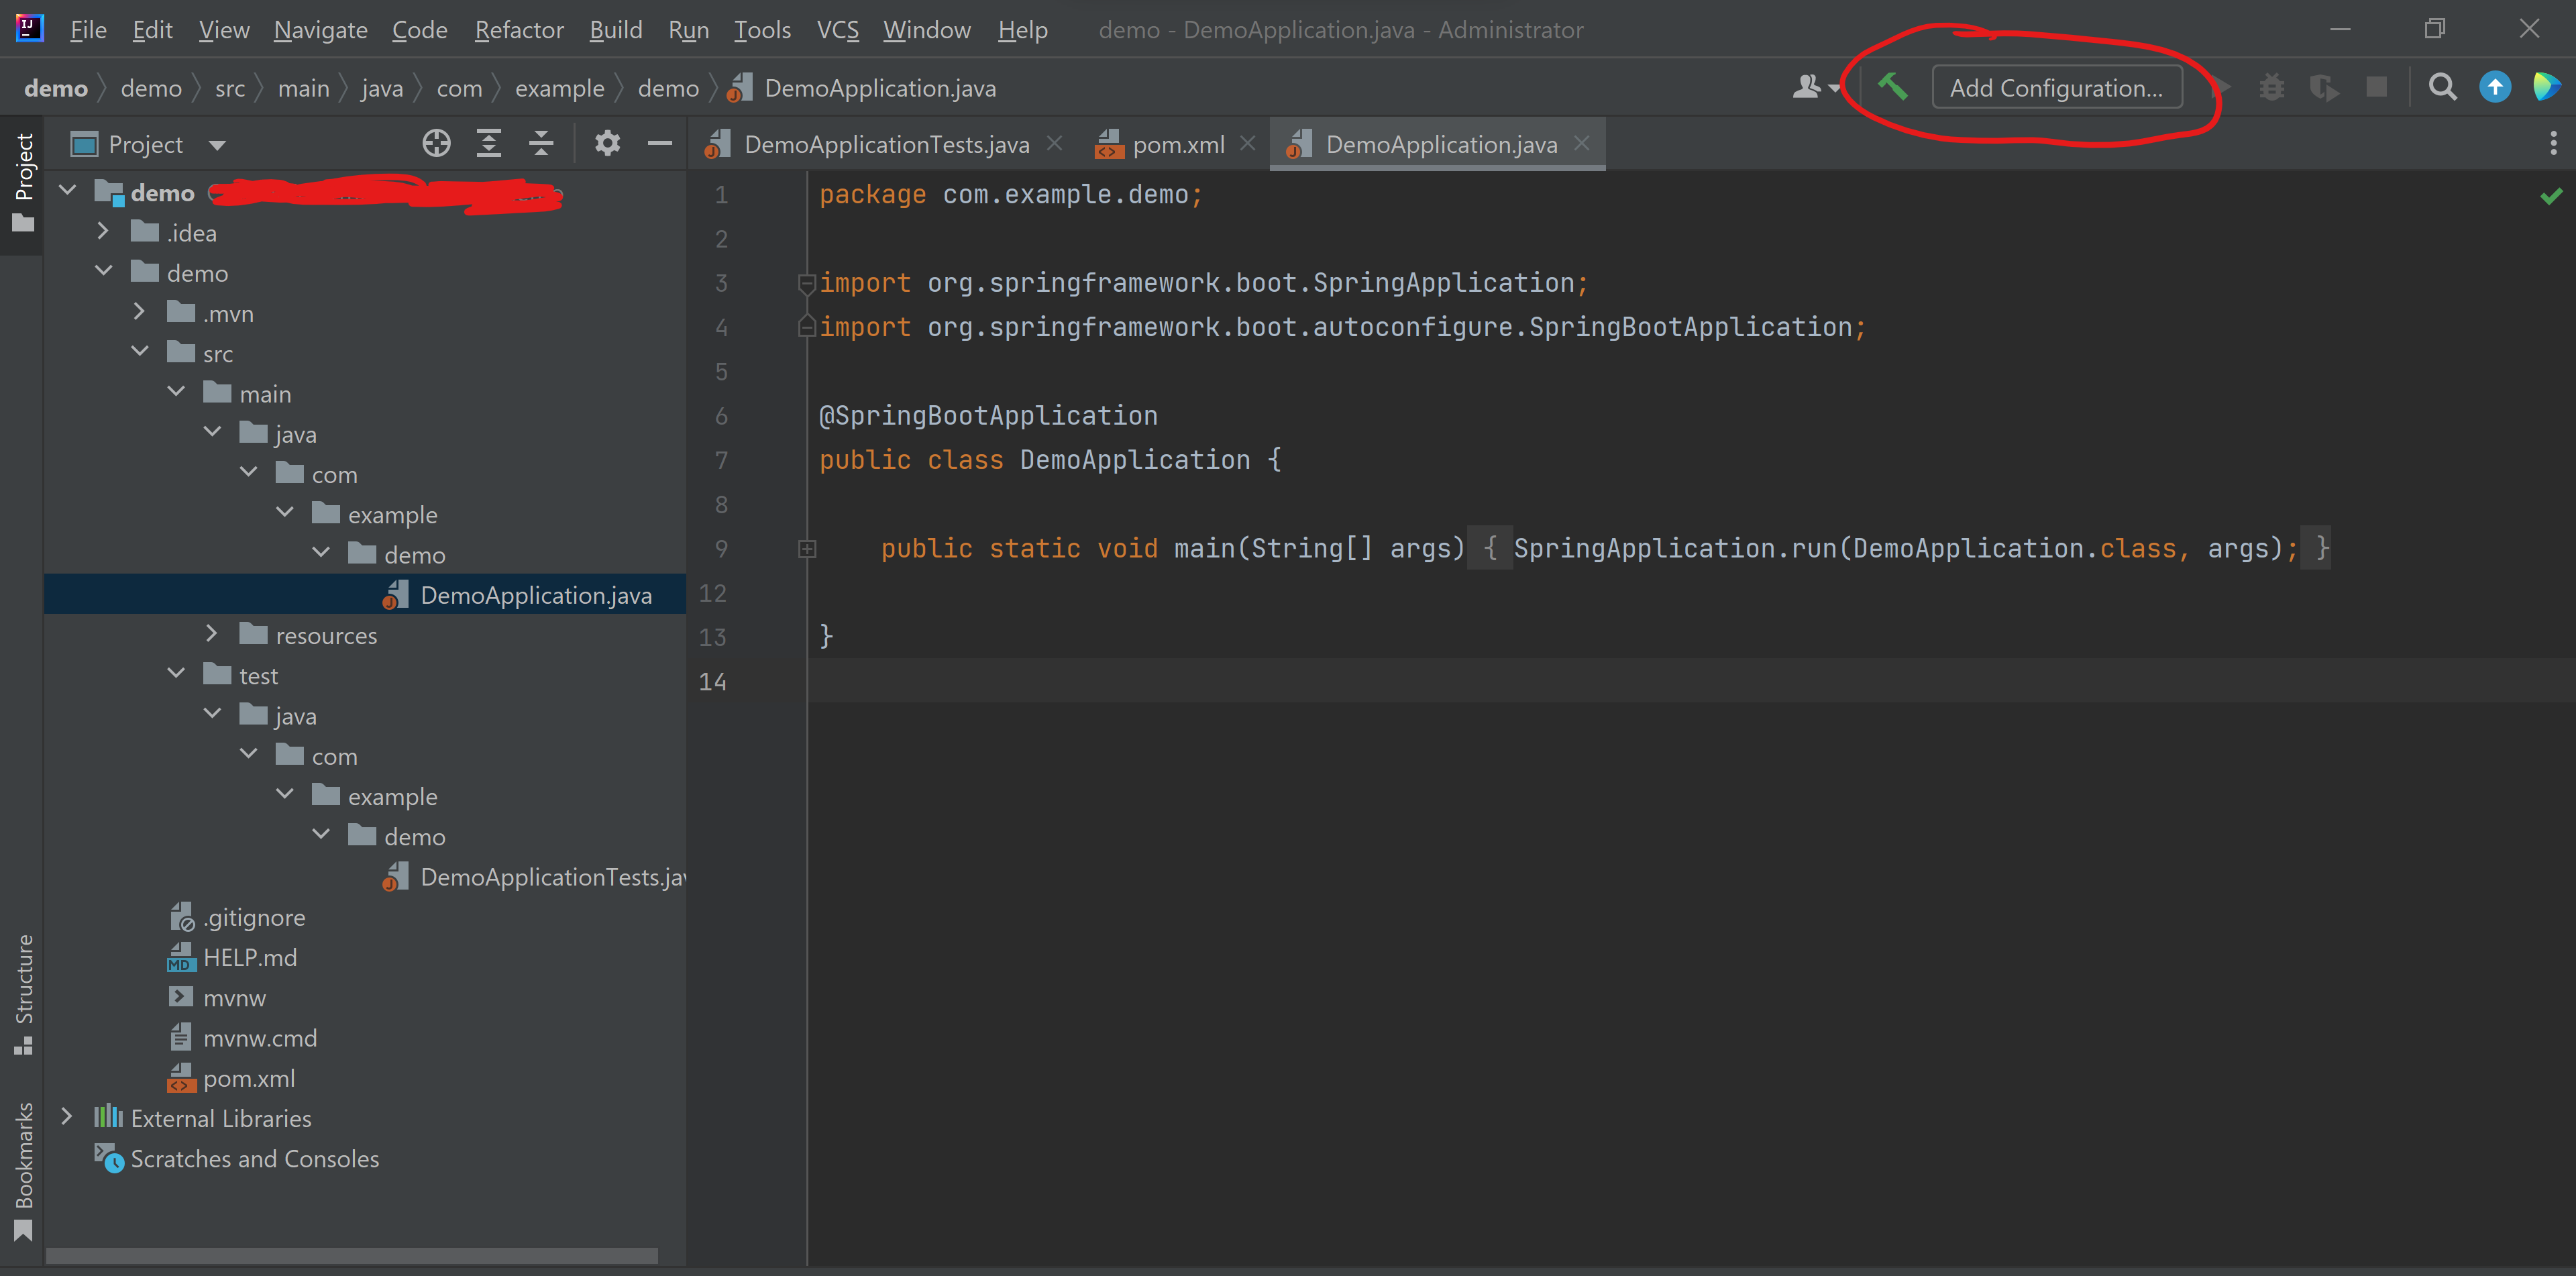Collapse the root demo project node
The image size is (2576, 1276).
pyautogui.click(x=68, y=190)
